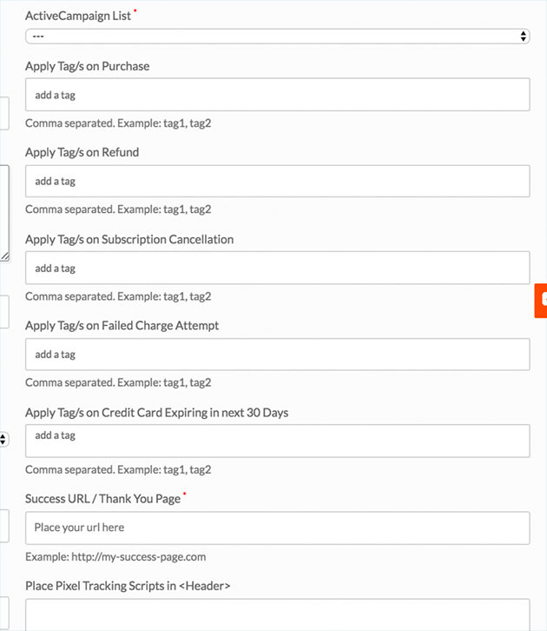Viewport: 547px width, 631px height.
Task: Click the 'Place Pixel Tracking Scripts in <Header>' label
Action: [128, 586]
